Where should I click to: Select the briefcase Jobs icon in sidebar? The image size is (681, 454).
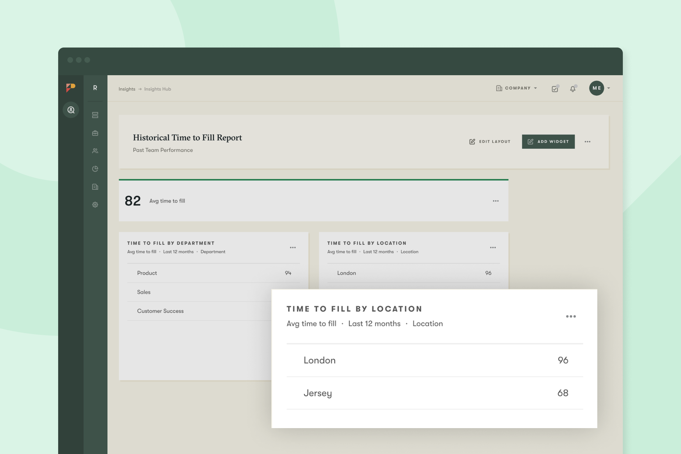(x=95, y=133)
